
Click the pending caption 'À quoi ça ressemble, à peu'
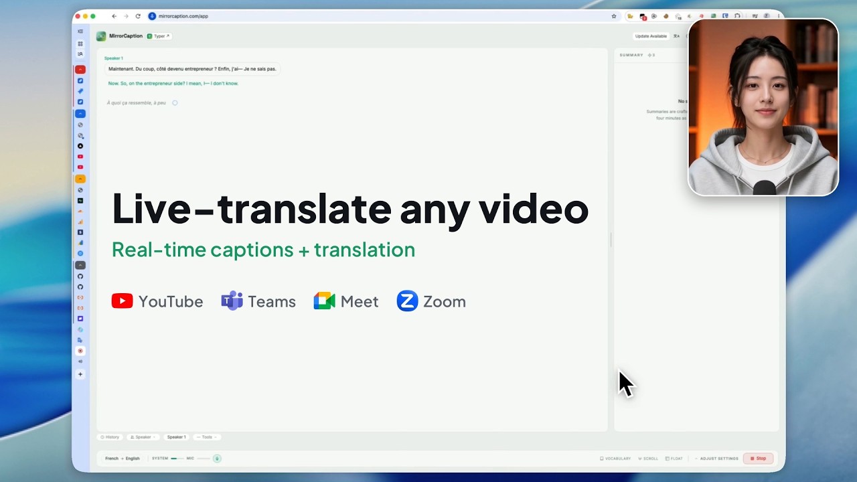point(137,103)
